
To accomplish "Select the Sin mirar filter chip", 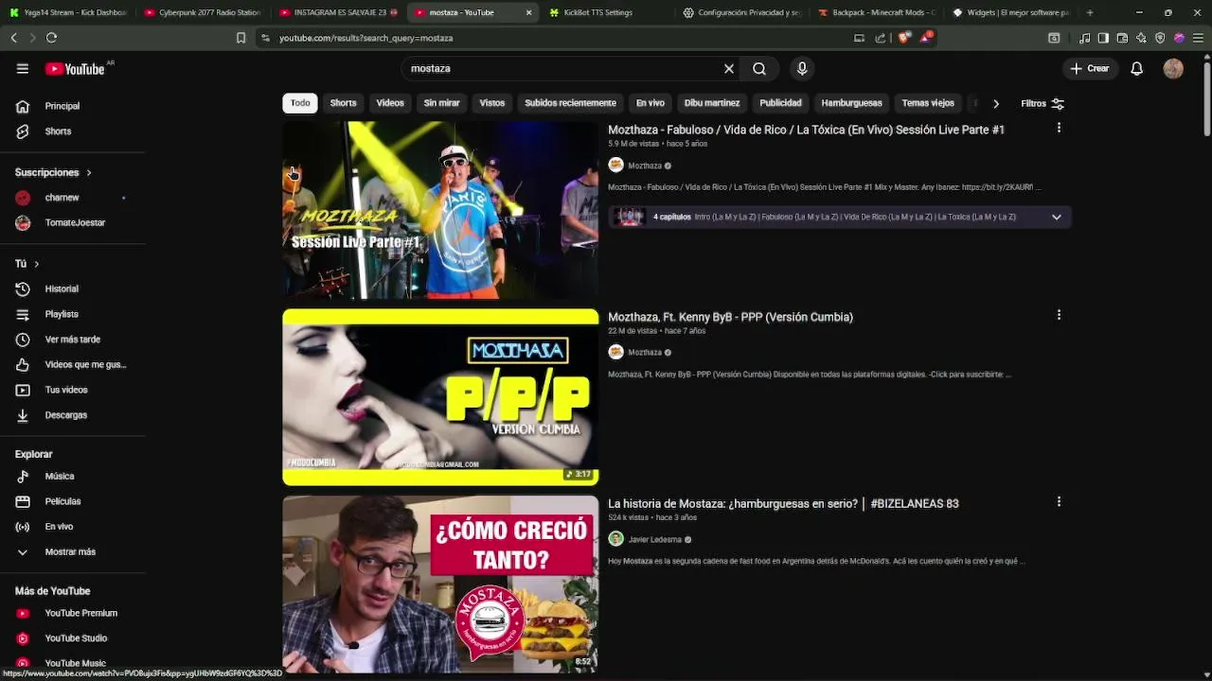I will pos(441,103).
